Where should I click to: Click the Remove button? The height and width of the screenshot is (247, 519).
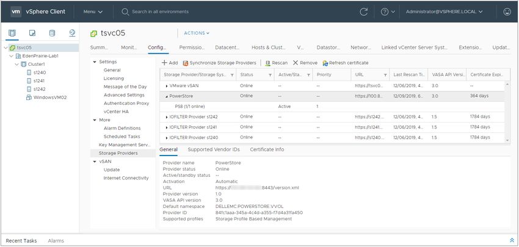tap(305, 63)
